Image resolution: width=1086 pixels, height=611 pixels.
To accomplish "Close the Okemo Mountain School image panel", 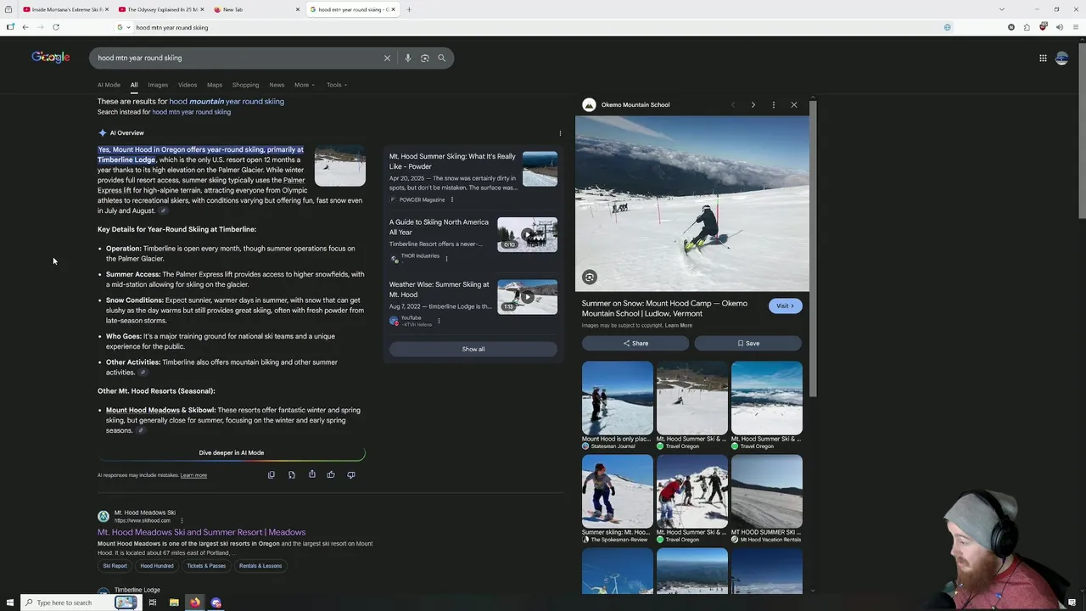I will click(x=794, y=104).
